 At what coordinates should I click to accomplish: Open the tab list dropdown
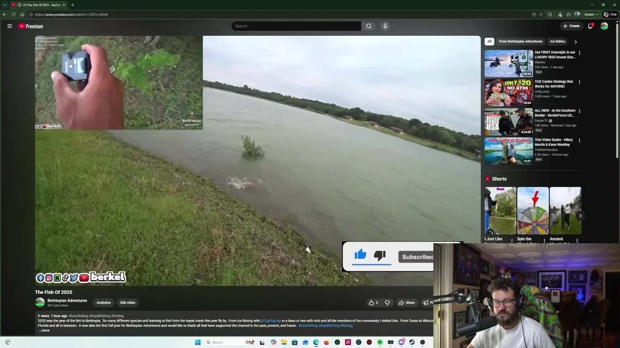[4, 5]
